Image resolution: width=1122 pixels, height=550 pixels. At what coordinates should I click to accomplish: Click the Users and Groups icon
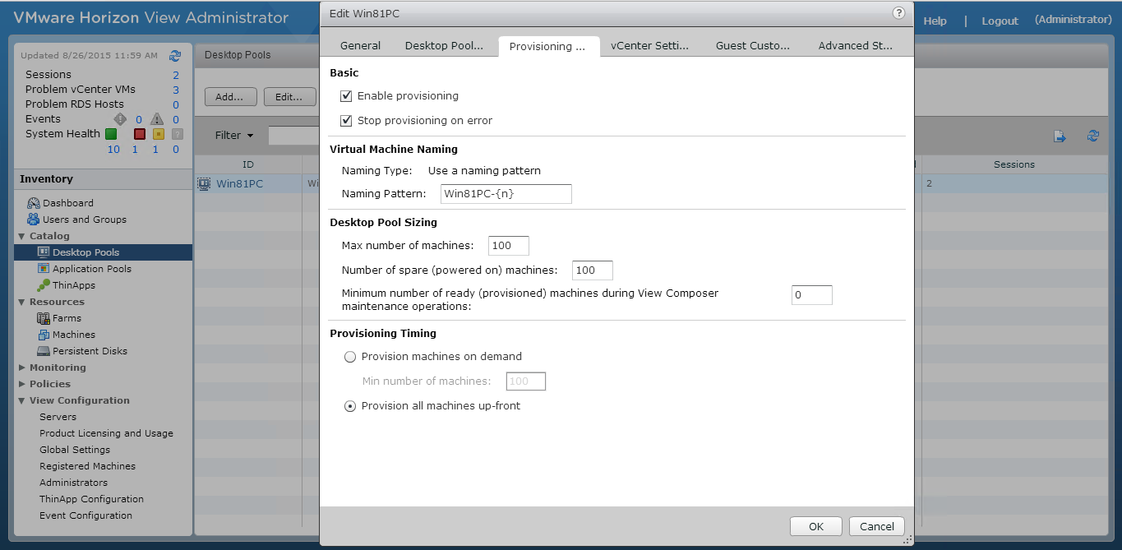(x=33, y=220)
